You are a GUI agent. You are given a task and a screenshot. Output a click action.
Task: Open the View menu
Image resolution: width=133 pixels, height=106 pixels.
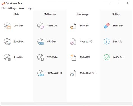point(21,8)
